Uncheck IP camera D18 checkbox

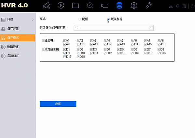coord(78,57)
